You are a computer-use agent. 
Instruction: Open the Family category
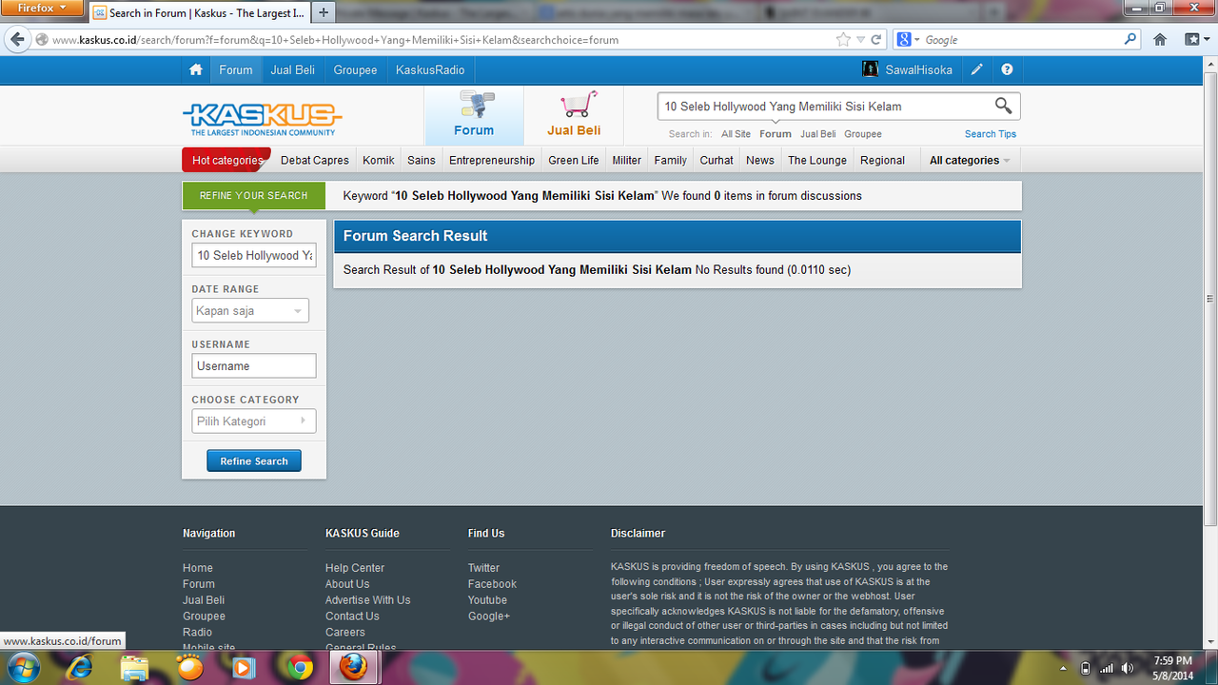[x=671, y=160]
